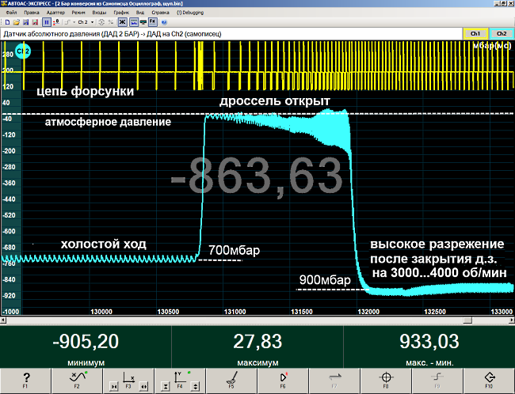
Task: Open the Адаптер menu
Action: 56,13
